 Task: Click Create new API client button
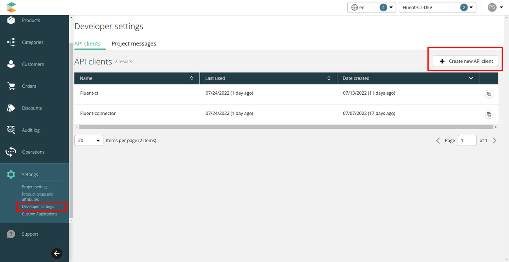pyautogui.click(x=465, y=61)
